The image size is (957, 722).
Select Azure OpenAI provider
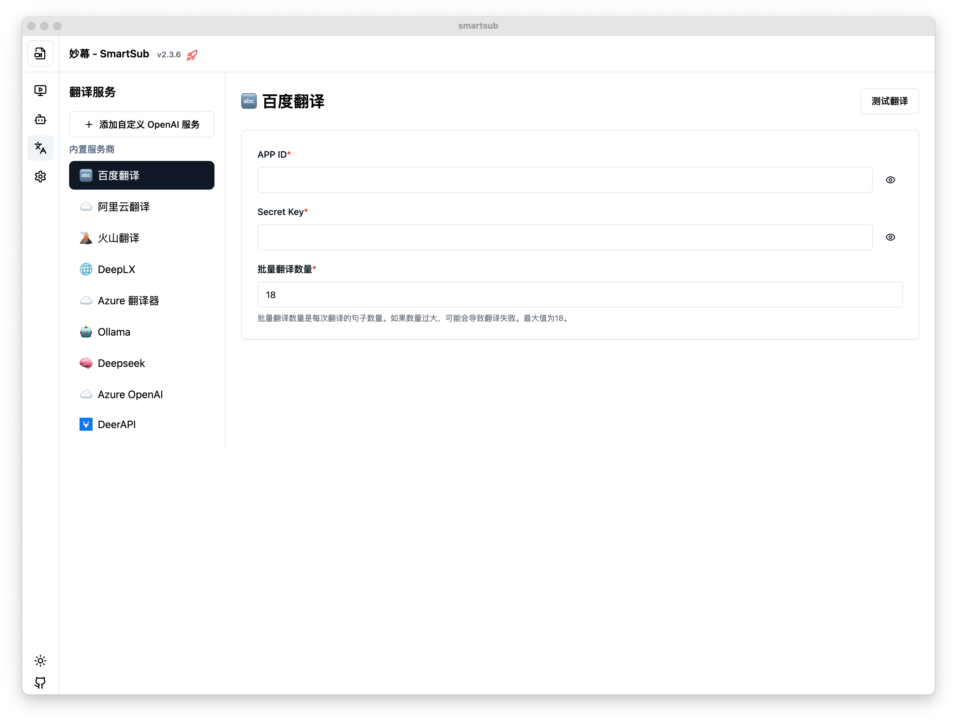[141, 394]
